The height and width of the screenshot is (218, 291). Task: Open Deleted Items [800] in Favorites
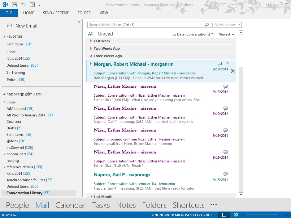click(22, 65)
